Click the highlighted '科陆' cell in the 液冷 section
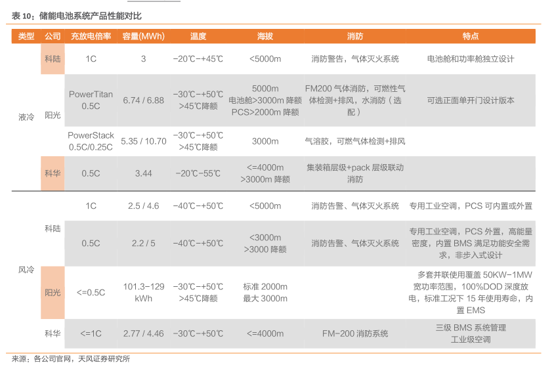This screenshot has height=365, width=554. (53, 58)
